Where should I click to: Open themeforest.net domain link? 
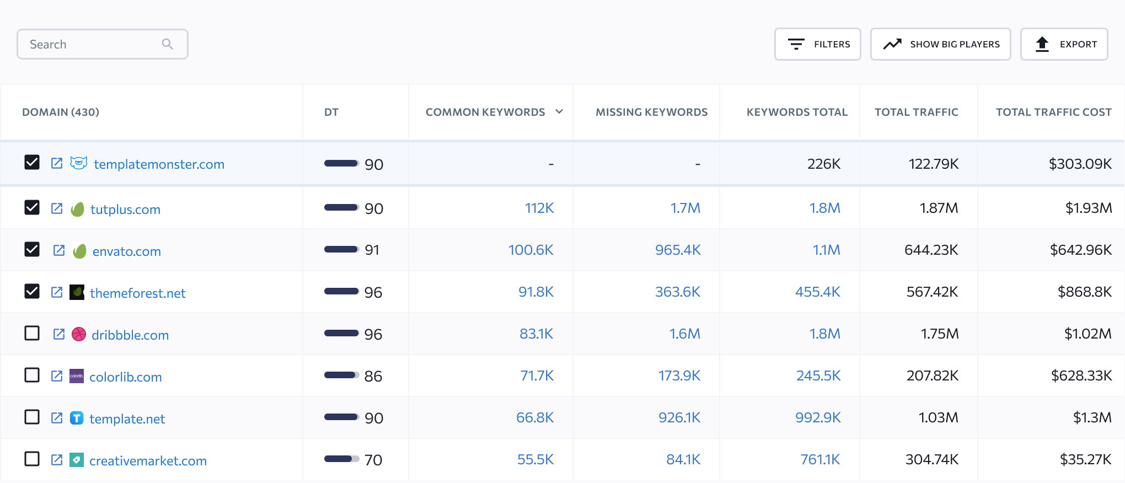tap(138, 293)
